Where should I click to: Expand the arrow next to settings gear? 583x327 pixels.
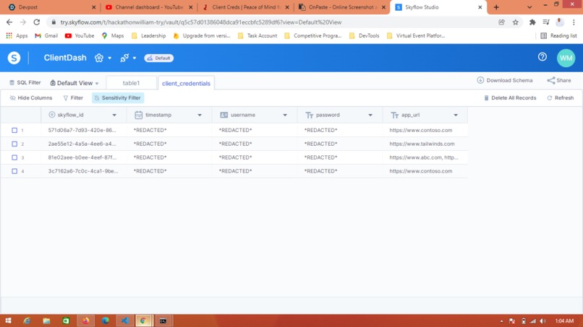(110, 58)
